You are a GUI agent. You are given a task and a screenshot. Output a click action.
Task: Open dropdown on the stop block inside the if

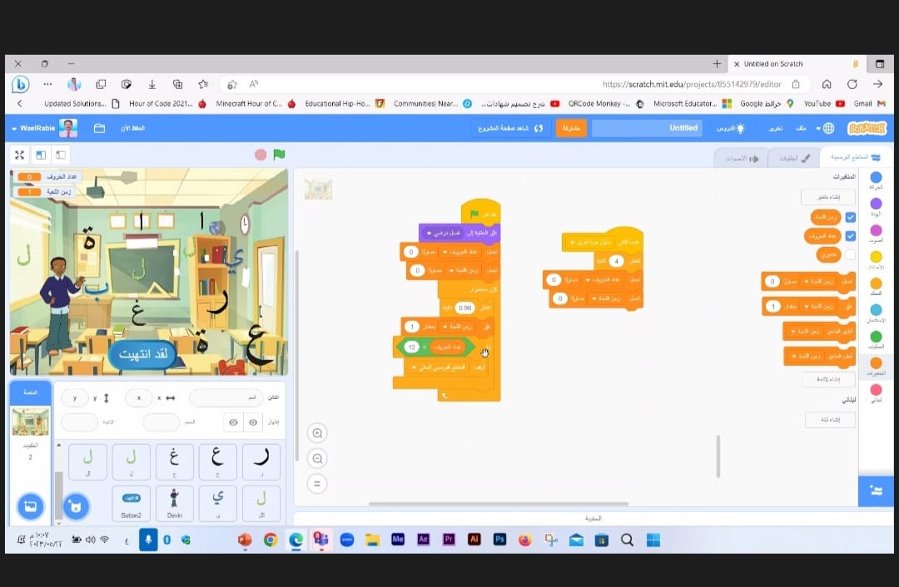coord(438,367)
